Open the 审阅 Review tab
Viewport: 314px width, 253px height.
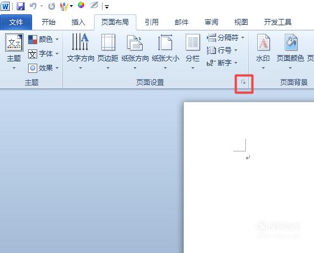coord(211,22)
